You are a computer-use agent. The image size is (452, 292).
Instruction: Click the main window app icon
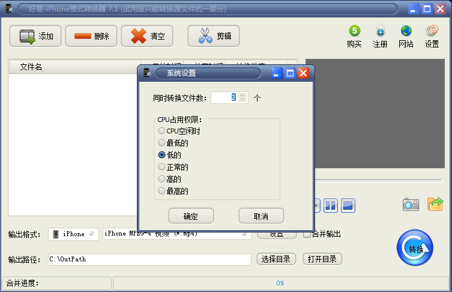coord(9,8)
